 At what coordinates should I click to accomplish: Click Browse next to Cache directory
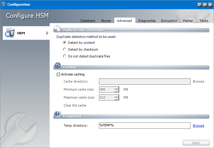coord(199,81)
